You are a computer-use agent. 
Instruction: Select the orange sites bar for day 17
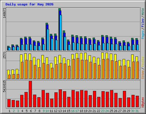[x=78, y=68]
